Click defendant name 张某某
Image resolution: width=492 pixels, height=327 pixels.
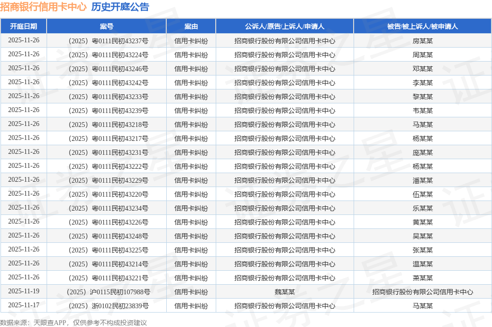click(x=423, y=250)
